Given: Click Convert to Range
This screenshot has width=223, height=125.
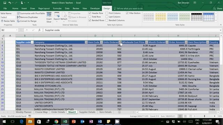Looking at the screenshot, I should (x=27, y=21).
